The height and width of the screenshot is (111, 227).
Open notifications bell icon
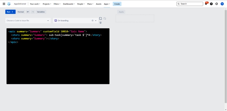pos(206,4)
